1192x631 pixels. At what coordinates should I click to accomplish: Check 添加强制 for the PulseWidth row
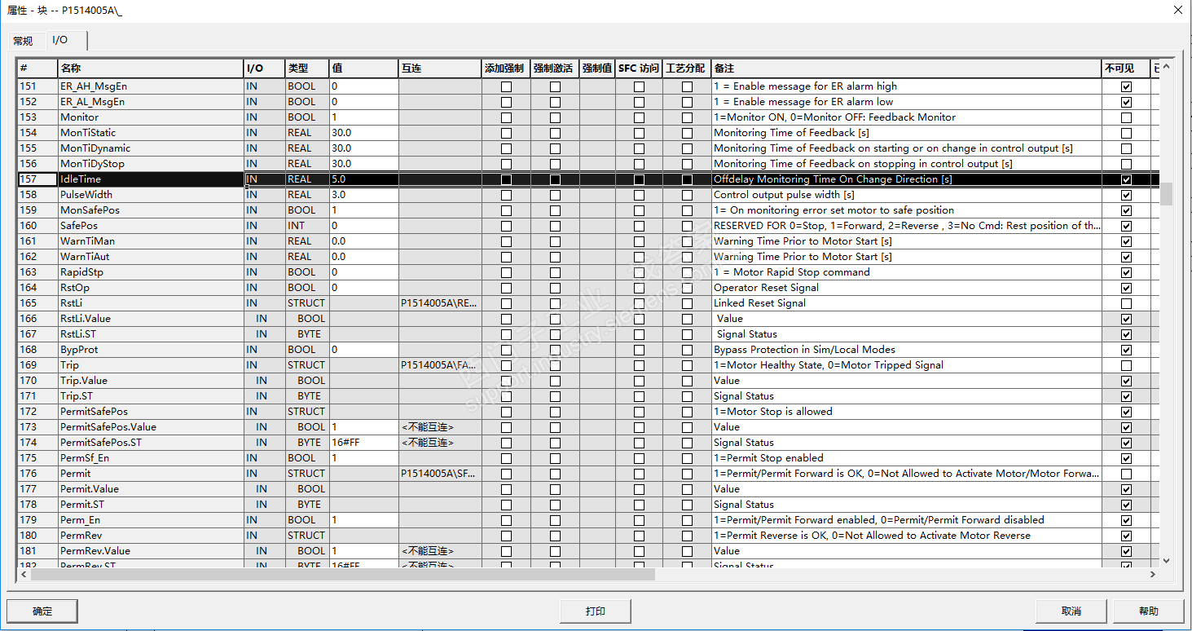tap(506, 195)
